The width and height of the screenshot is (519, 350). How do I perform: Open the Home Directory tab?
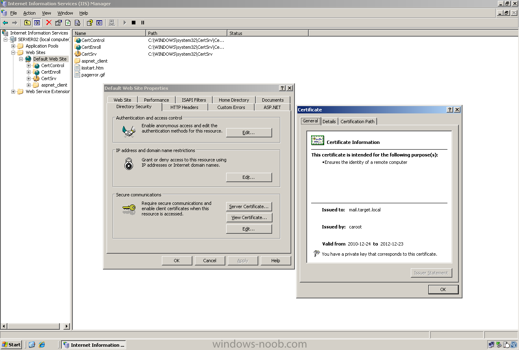tap(234, 100)
